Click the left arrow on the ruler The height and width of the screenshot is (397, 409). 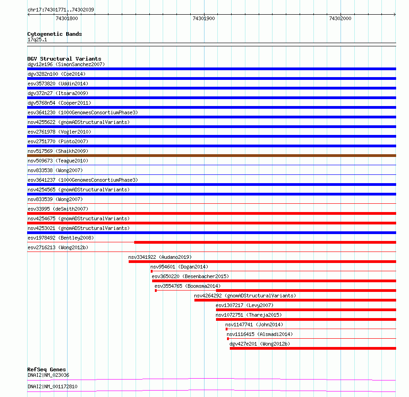[x=28, y=15]
